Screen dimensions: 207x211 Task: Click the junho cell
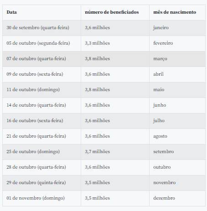coord(177,105)
